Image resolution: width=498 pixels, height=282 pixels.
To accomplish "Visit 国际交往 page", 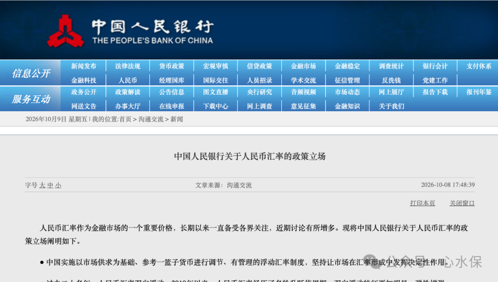I will [x=216, y=80].
